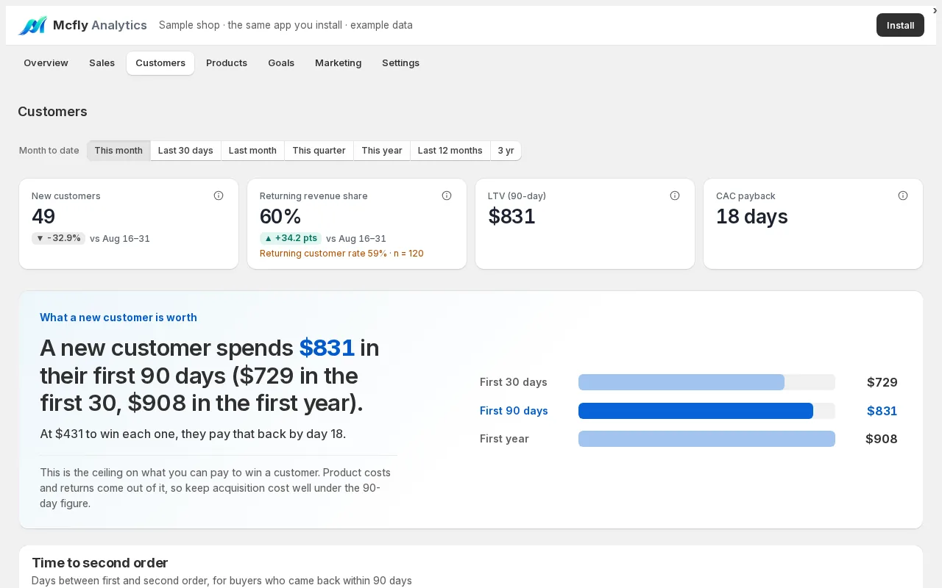
Task: Switch to the Products tab
Action: (x=227, y=63)
